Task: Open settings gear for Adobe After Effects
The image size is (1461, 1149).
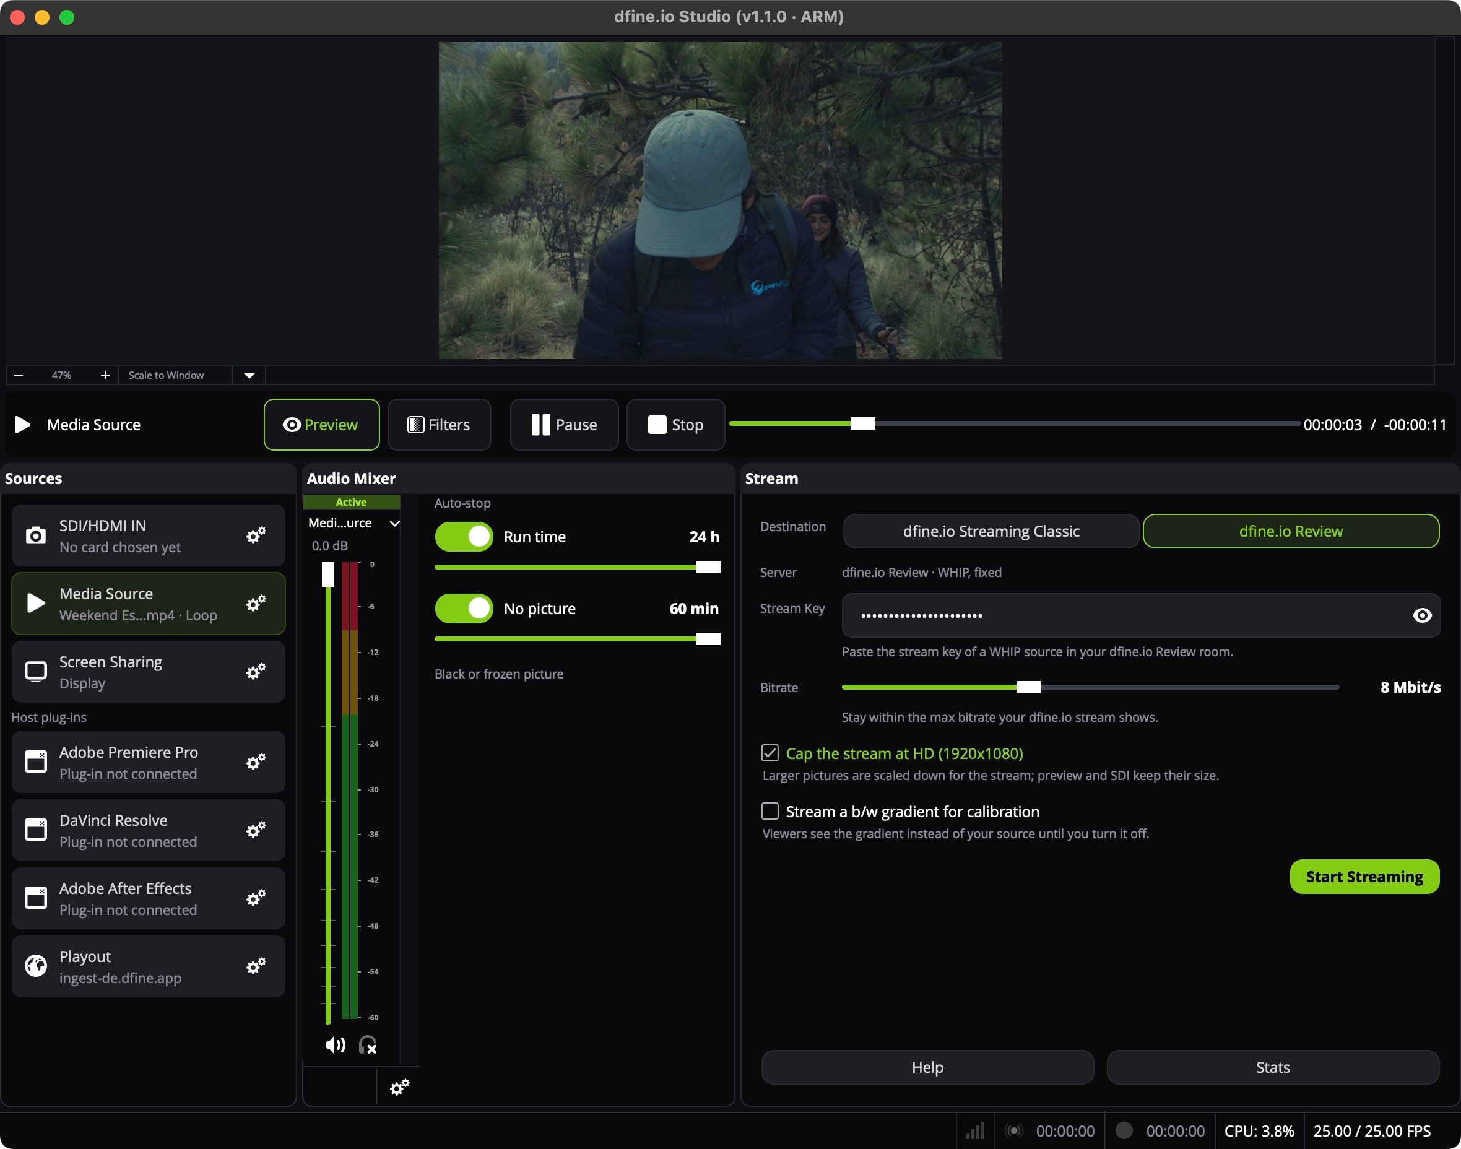Action: click(256, 898)
